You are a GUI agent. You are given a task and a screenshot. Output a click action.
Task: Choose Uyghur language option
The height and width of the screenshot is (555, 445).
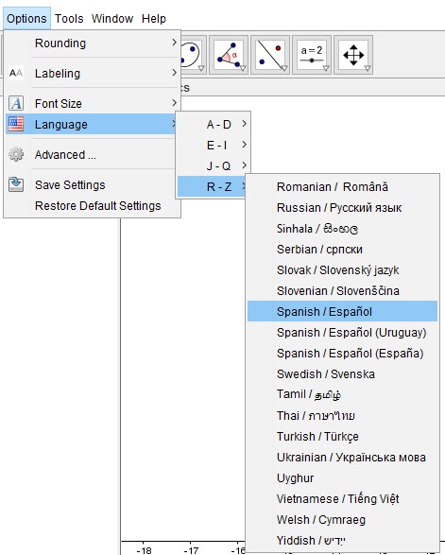(x=342, y=477)
